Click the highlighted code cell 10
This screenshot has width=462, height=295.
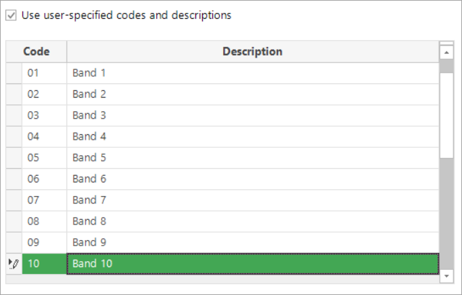[x=44, y=264]
